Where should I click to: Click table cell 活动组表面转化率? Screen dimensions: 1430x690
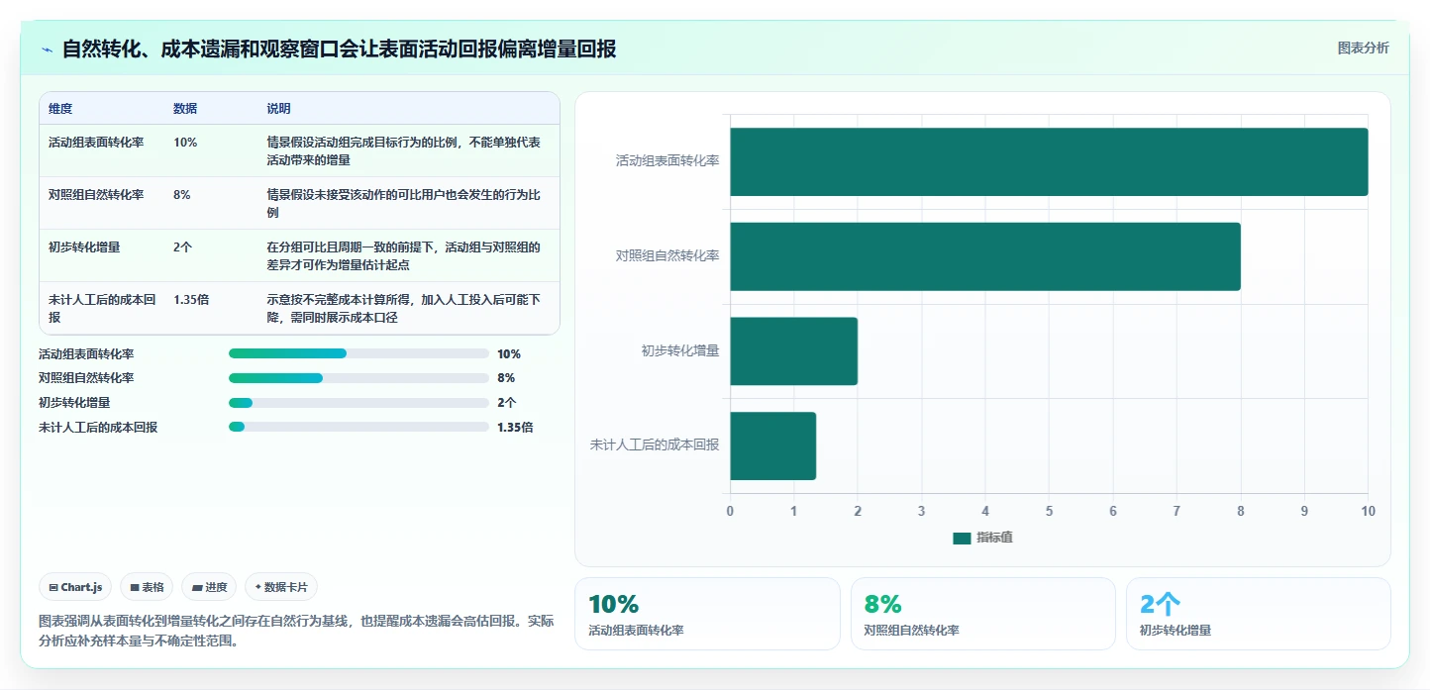[96, 142]
